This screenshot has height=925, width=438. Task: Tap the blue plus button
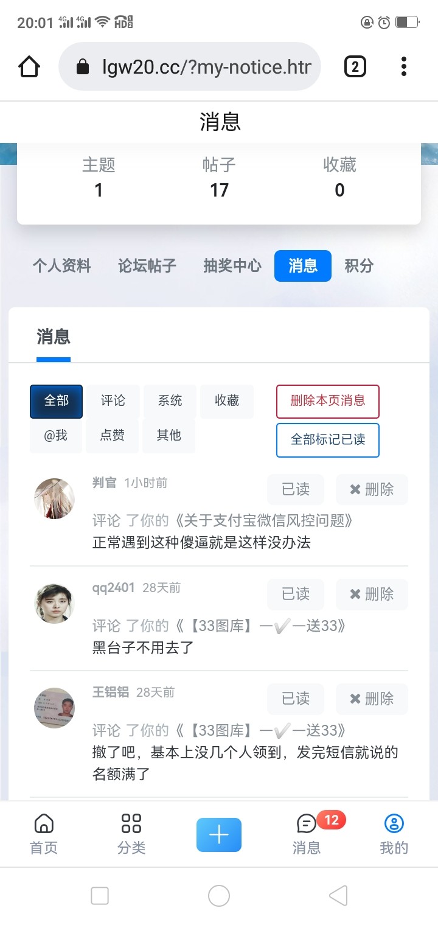coord(219,834)
